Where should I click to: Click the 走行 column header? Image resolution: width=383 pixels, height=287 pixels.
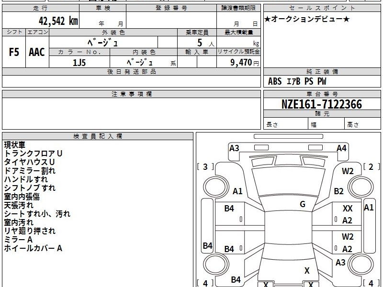click(x=40, y=8)
